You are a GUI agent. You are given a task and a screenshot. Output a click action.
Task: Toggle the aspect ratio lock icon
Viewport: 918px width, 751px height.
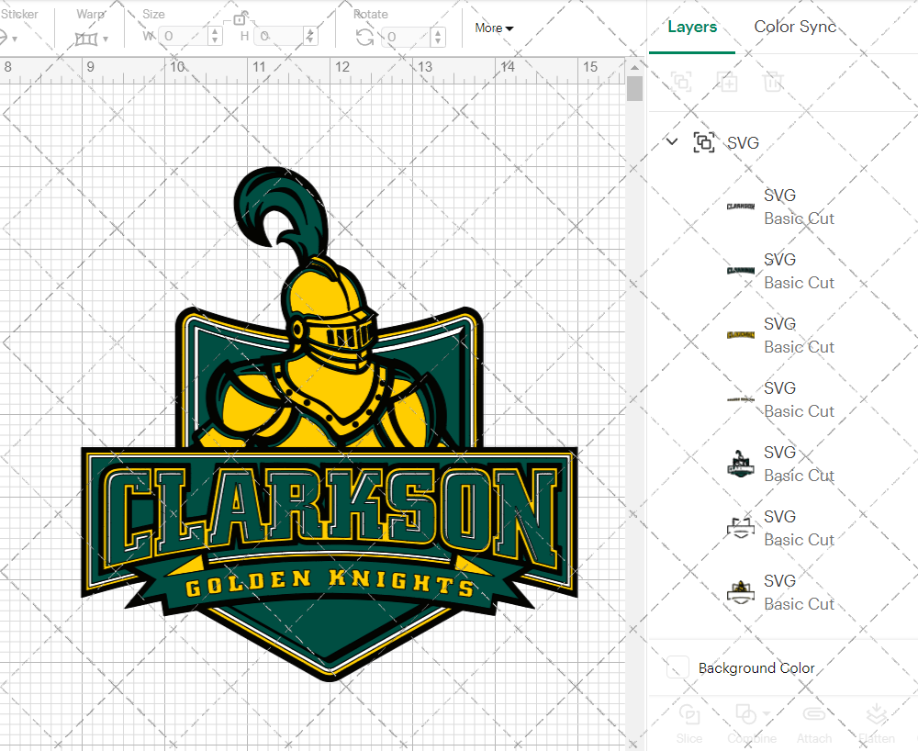coord(240,18)
